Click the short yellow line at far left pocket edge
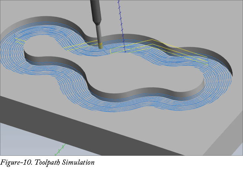Image resolution: width=243 pixels, height=171 pixels. pyautogui.click(x=19, y=39)
